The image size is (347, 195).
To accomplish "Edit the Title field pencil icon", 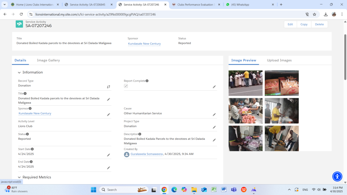I will click(108, 100).
